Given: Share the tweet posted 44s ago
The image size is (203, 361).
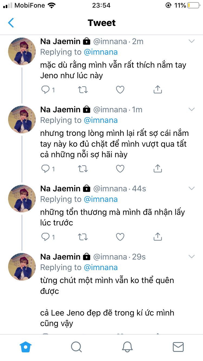Looking at the screenshot, I should [158, 237].
